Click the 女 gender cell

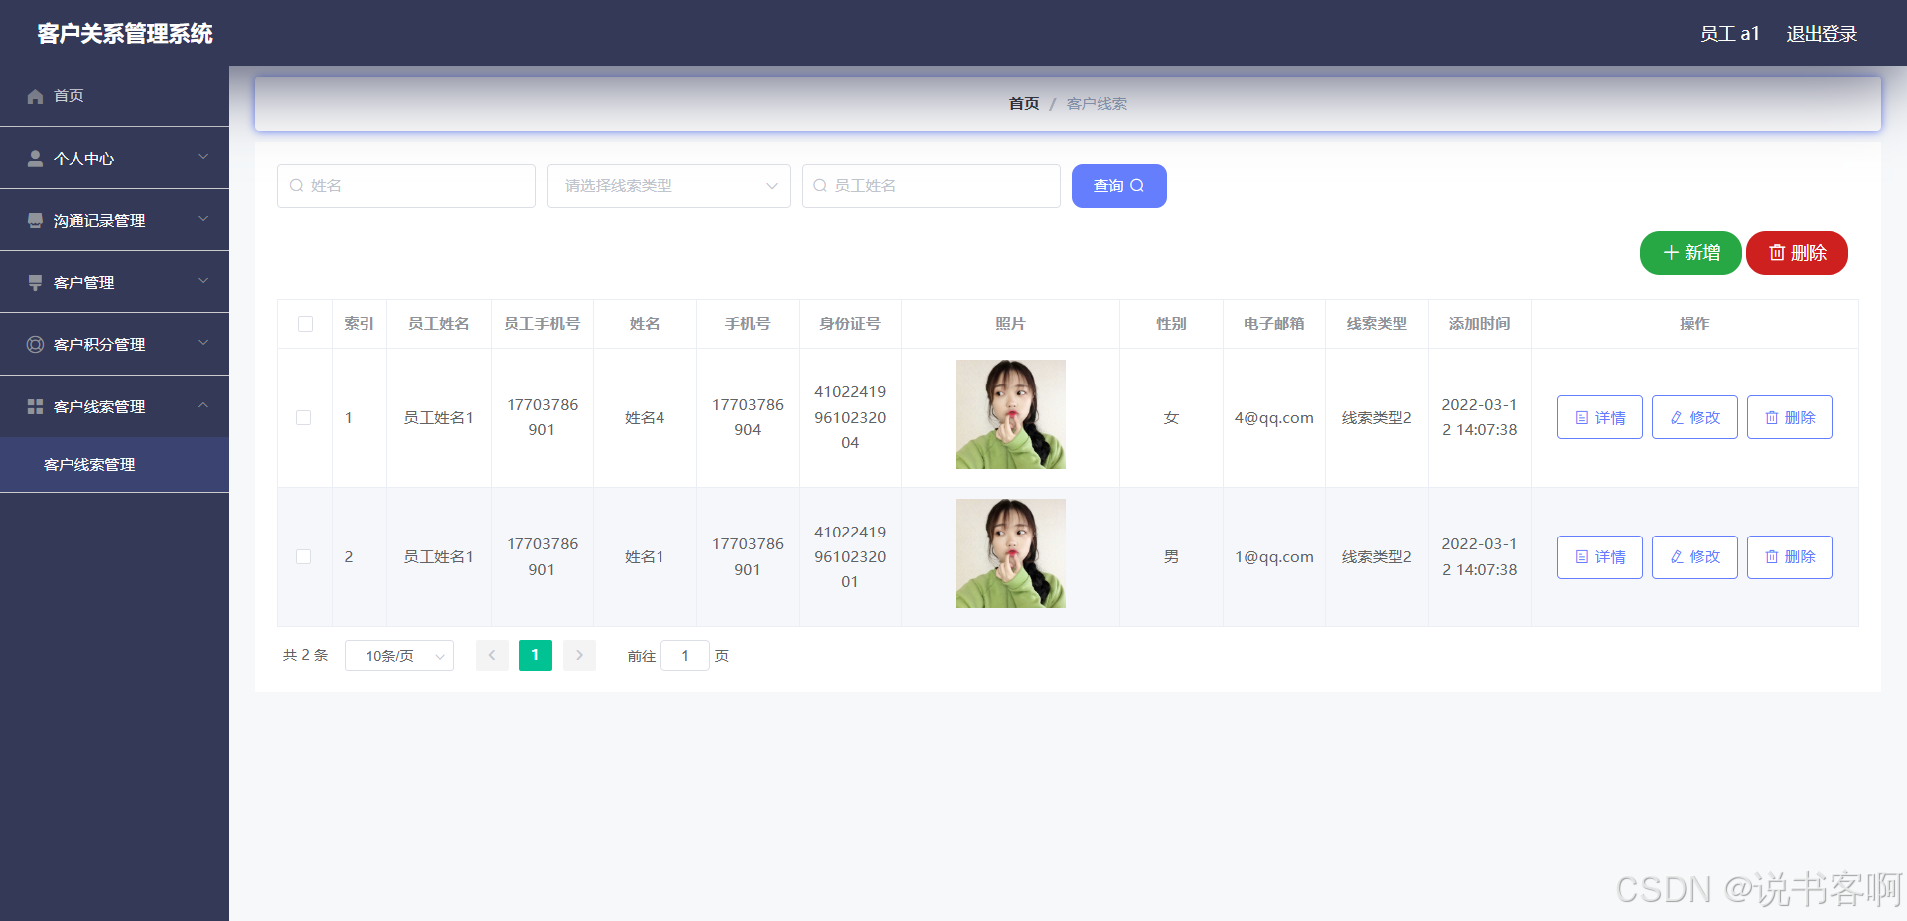point(1171,418)
